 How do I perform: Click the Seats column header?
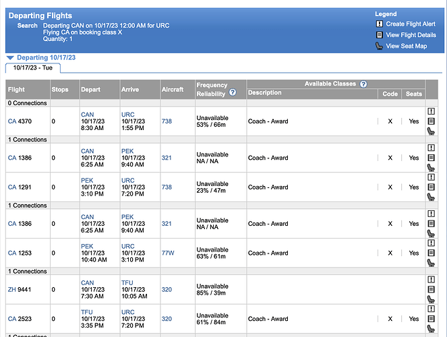[414, 94]
